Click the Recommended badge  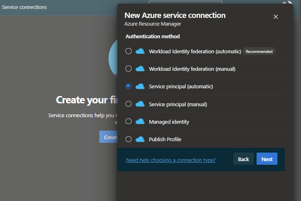[259, 51]
